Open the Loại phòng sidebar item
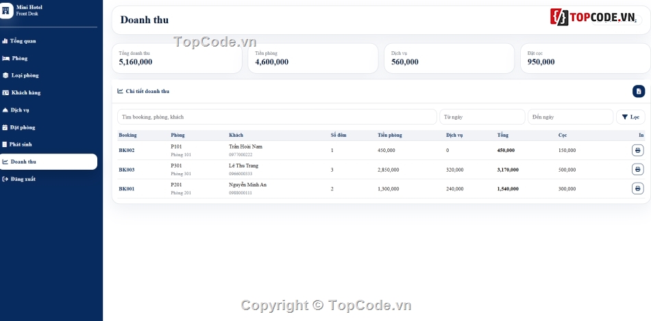Viewport: 651px width, 321px height. coord(21,75)
